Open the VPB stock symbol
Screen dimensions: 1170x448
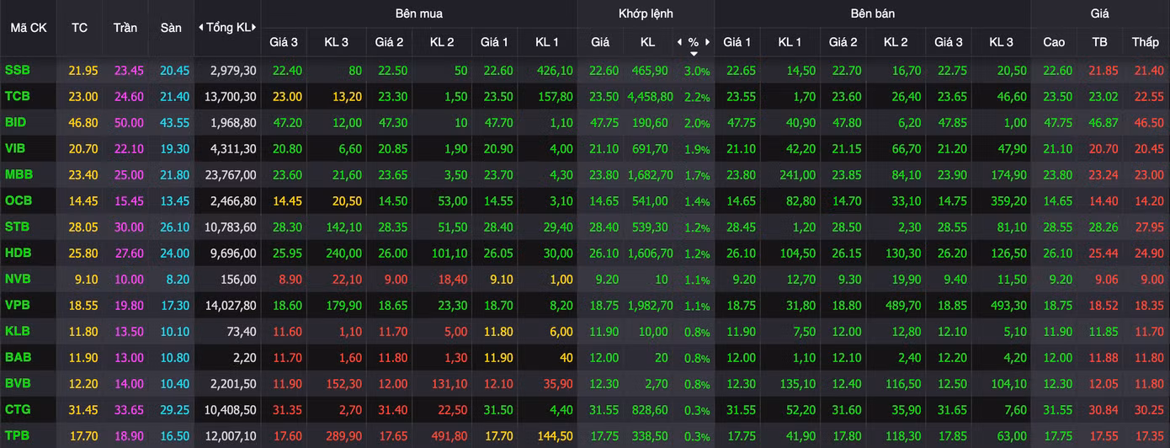point(17,305)
